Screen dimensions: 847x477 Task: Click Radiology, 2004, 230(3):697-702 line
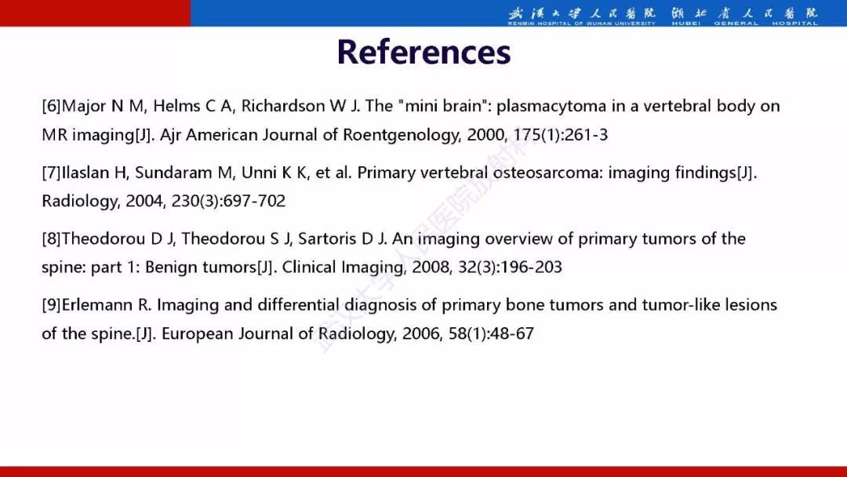click(x=164, y=201)
